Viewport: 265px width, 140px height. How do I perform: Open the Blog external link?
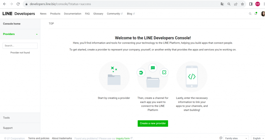pyautogui.click(x=131, y=14)
